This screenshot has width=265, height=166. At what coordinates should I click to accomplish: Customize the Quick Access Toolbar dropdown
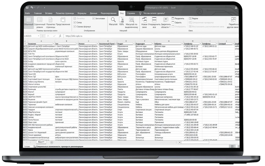click(45, 7)
